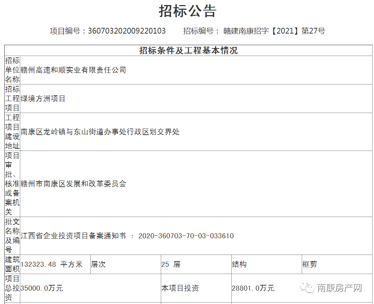374x304 pixels.
Task: Select project number 360703202009220103
Action: click(x=126, y=31)
